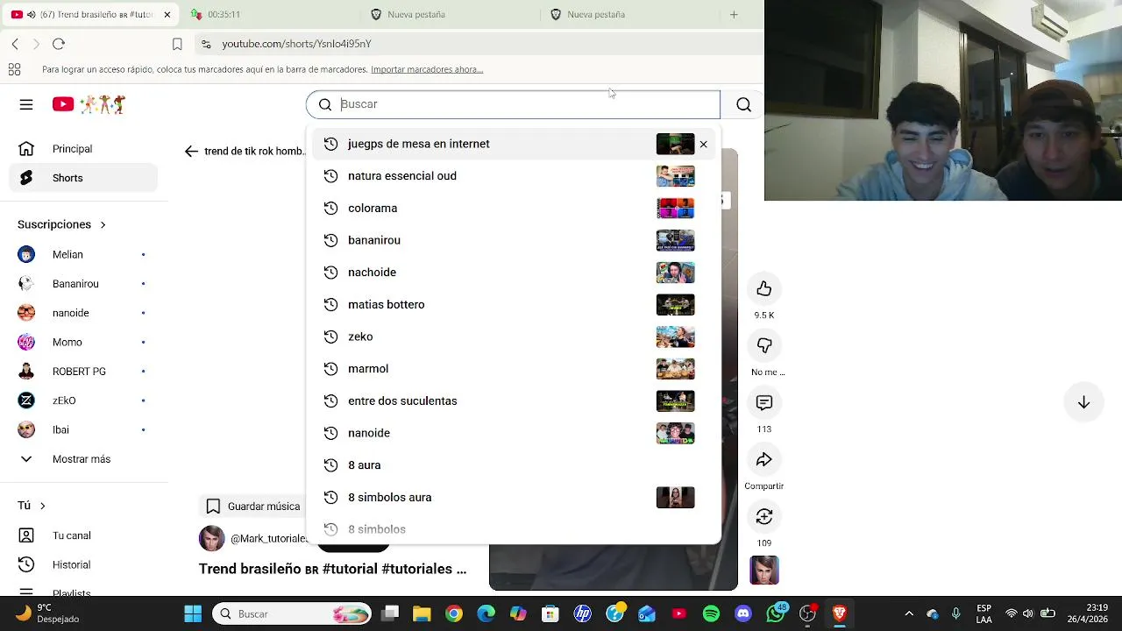Click the magnifier search button beside search box

[x=743, y=104]
